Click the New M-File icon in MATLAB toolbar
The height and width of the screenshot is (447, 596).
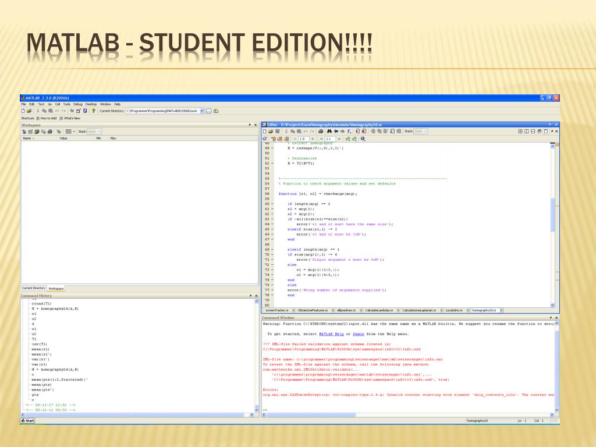pyautogui.click(x=23, y=111)
